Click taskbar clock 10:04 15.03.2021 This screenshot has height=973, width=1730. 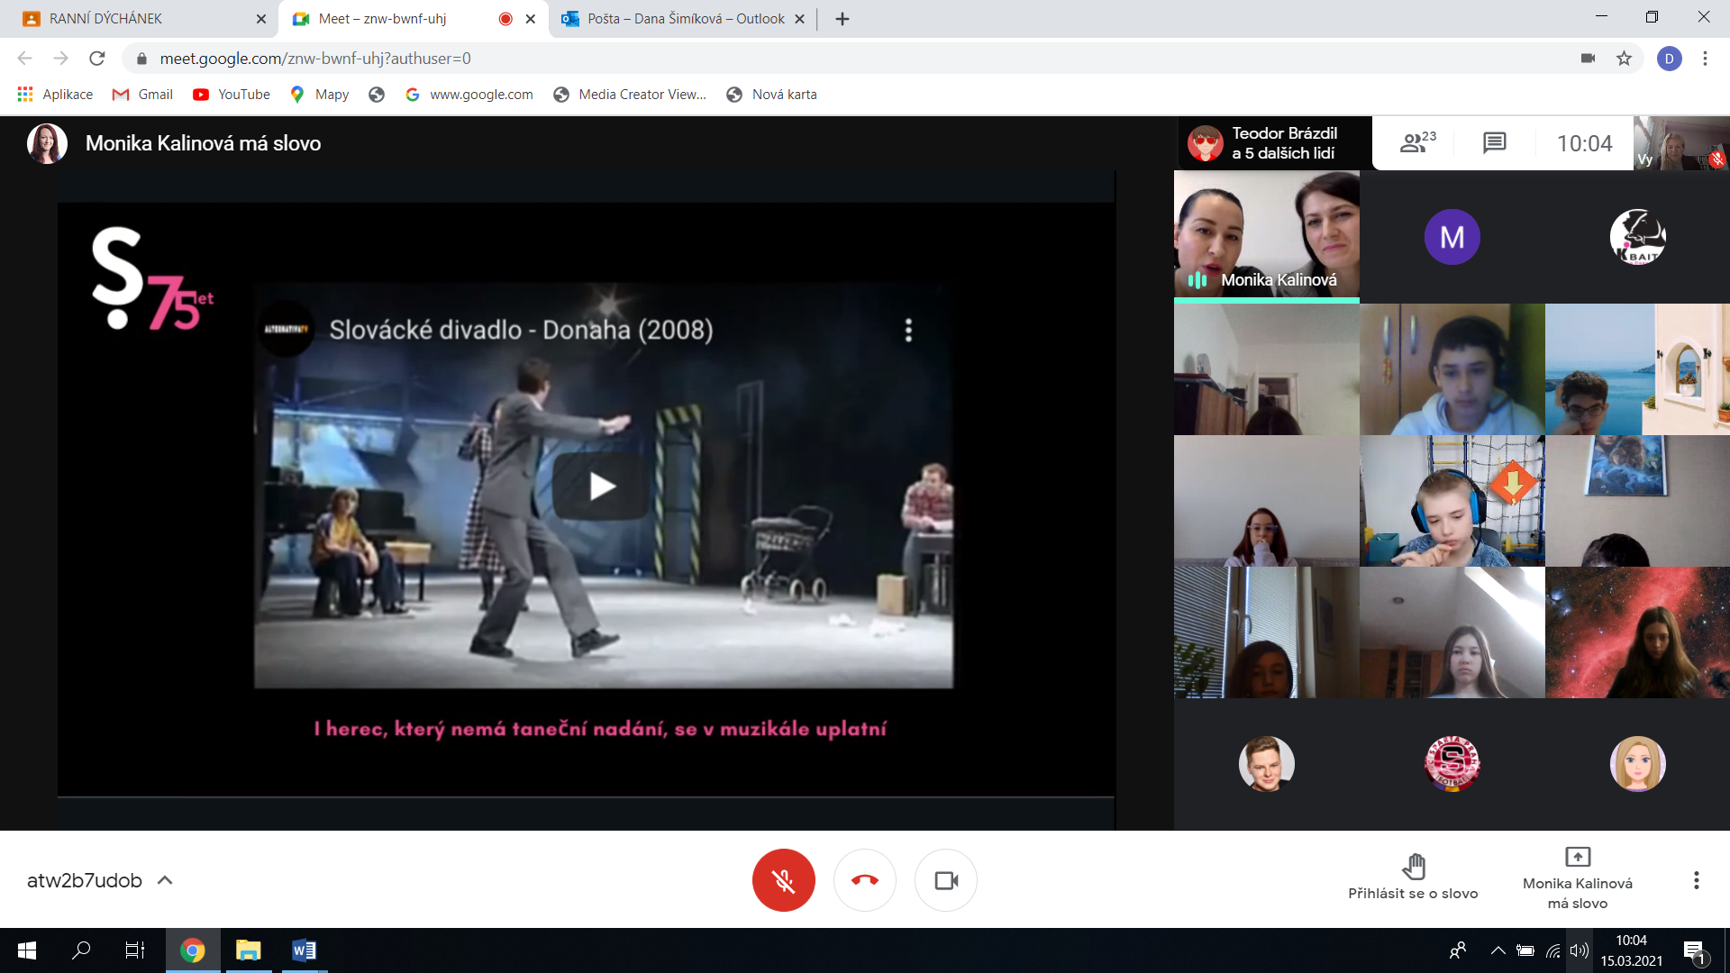tap(1631, 950)
